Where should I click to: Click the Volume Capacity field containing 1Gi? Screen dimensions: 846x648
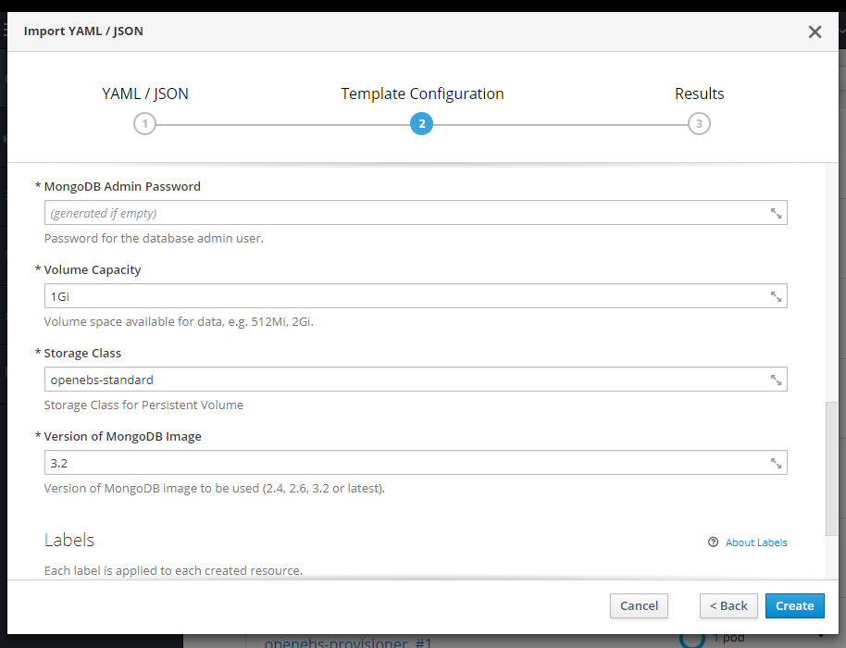[416, 296]
